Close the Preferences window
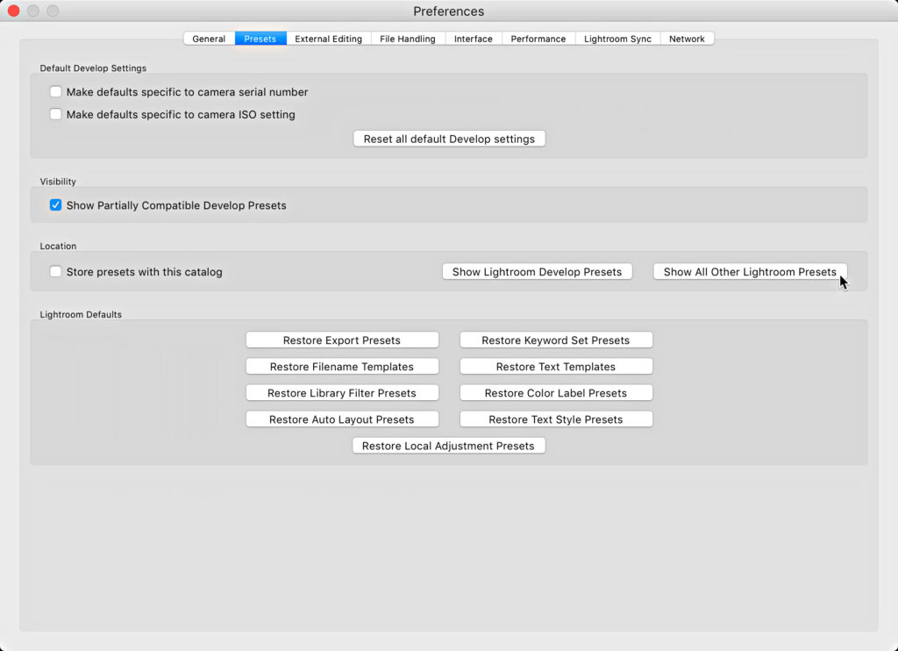898x651 pixels. (x=14, y=11)
